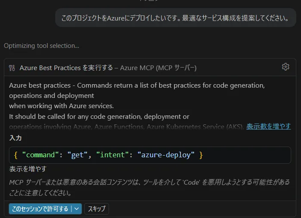Click 表示を増やす under the input box
This screenshot has height=218, width=301.
[x=28, y=169]
